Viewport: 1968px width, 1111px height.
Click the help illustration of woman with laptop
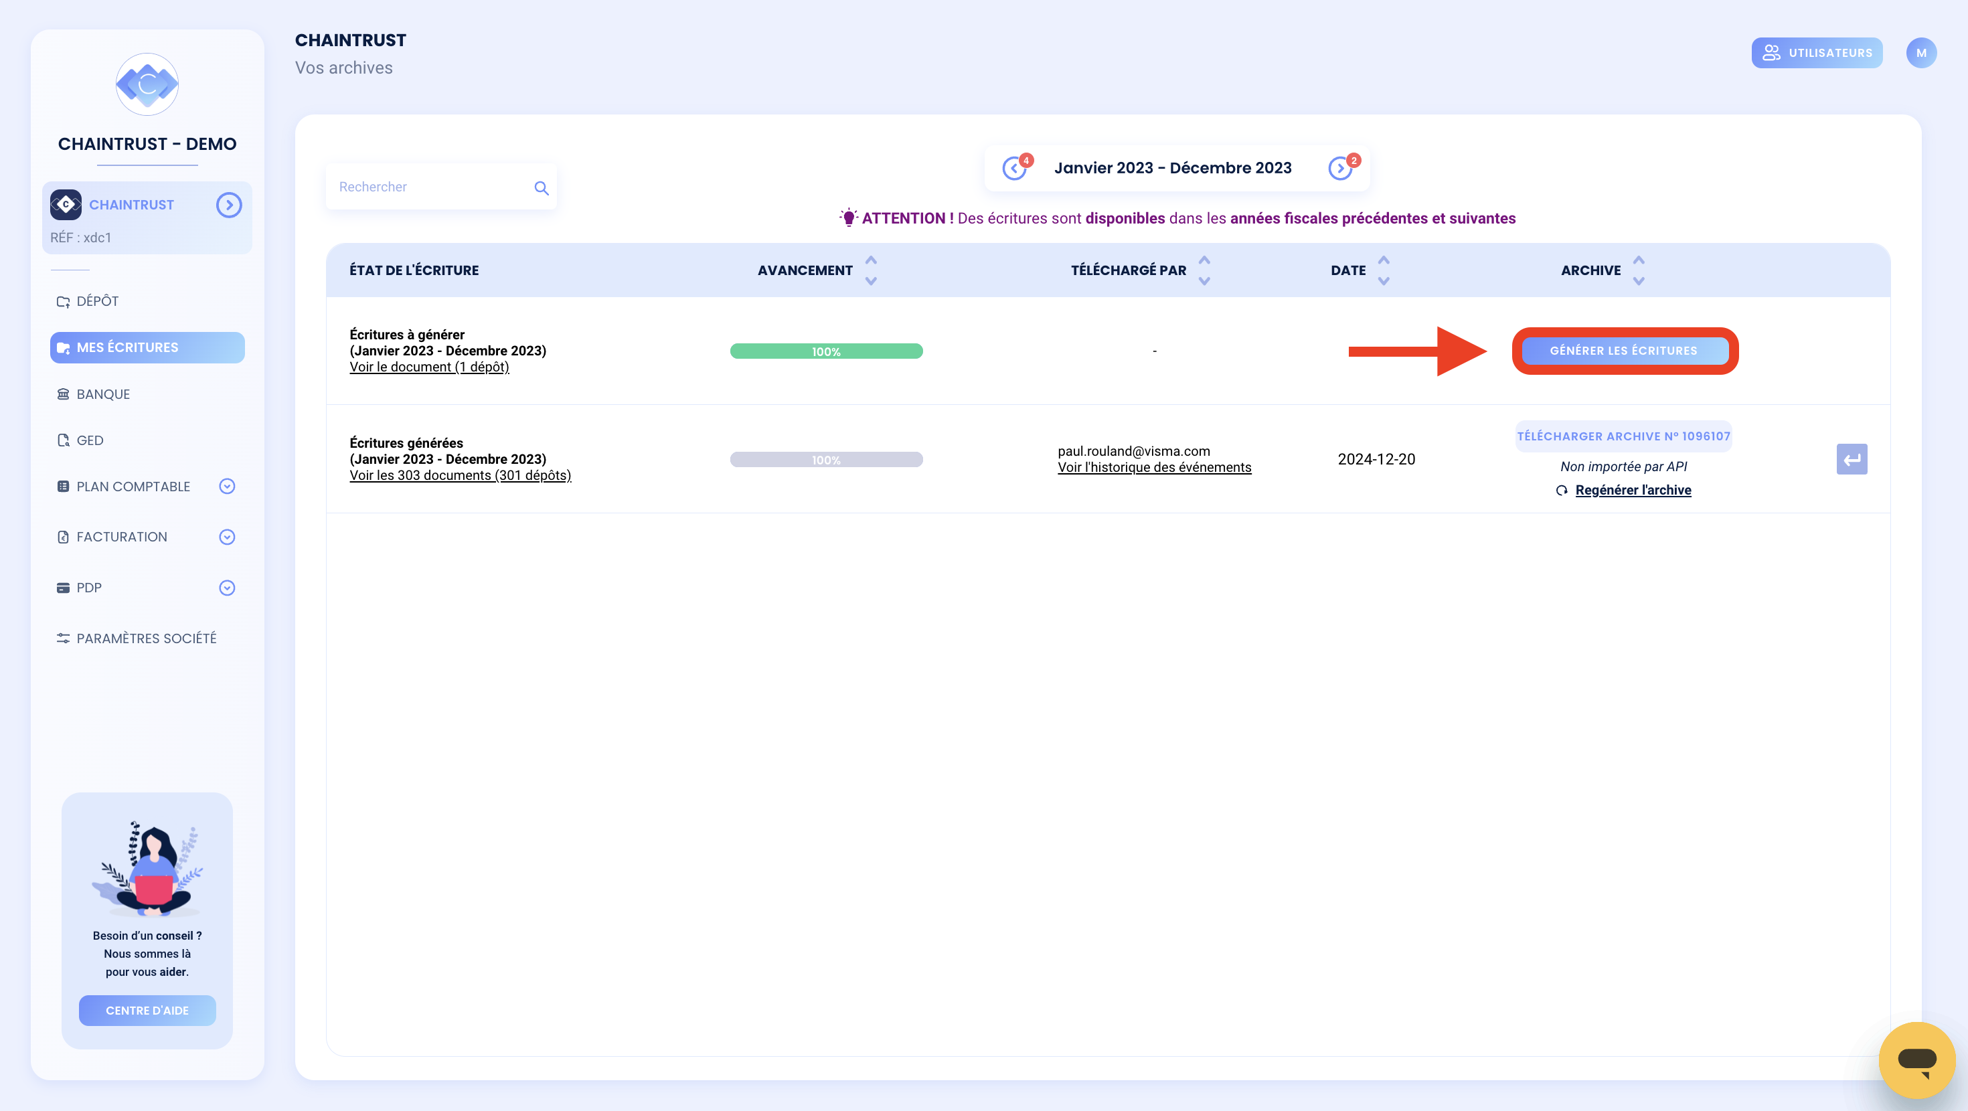tap(147, 868)
